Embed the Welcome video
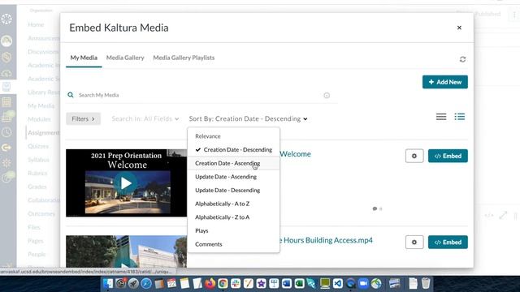Viewport: 520px width, 292px height. point(448,156)
